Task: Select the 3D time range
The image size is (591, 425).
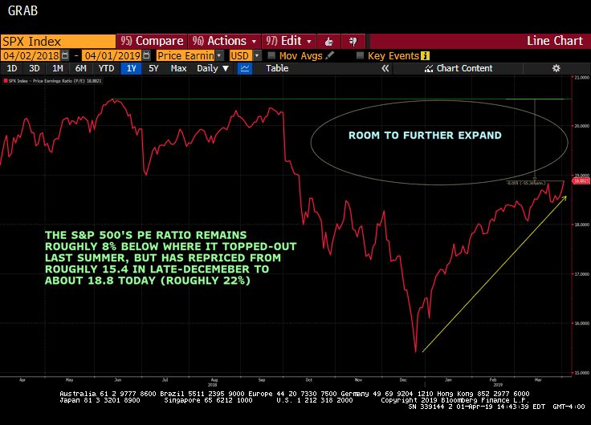Action: click(x=35, y=68)
